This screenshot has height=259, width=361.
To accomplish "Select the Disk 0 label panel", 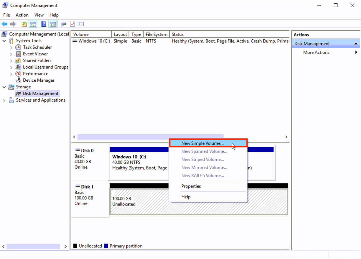I will coord(90,163).
